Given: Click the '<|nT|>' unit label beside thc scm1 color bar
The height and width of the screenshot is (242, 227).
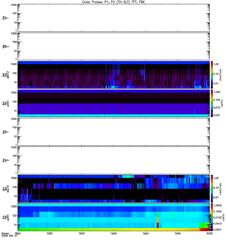Looking at the screenshot, I should click(x=223, y=217).
